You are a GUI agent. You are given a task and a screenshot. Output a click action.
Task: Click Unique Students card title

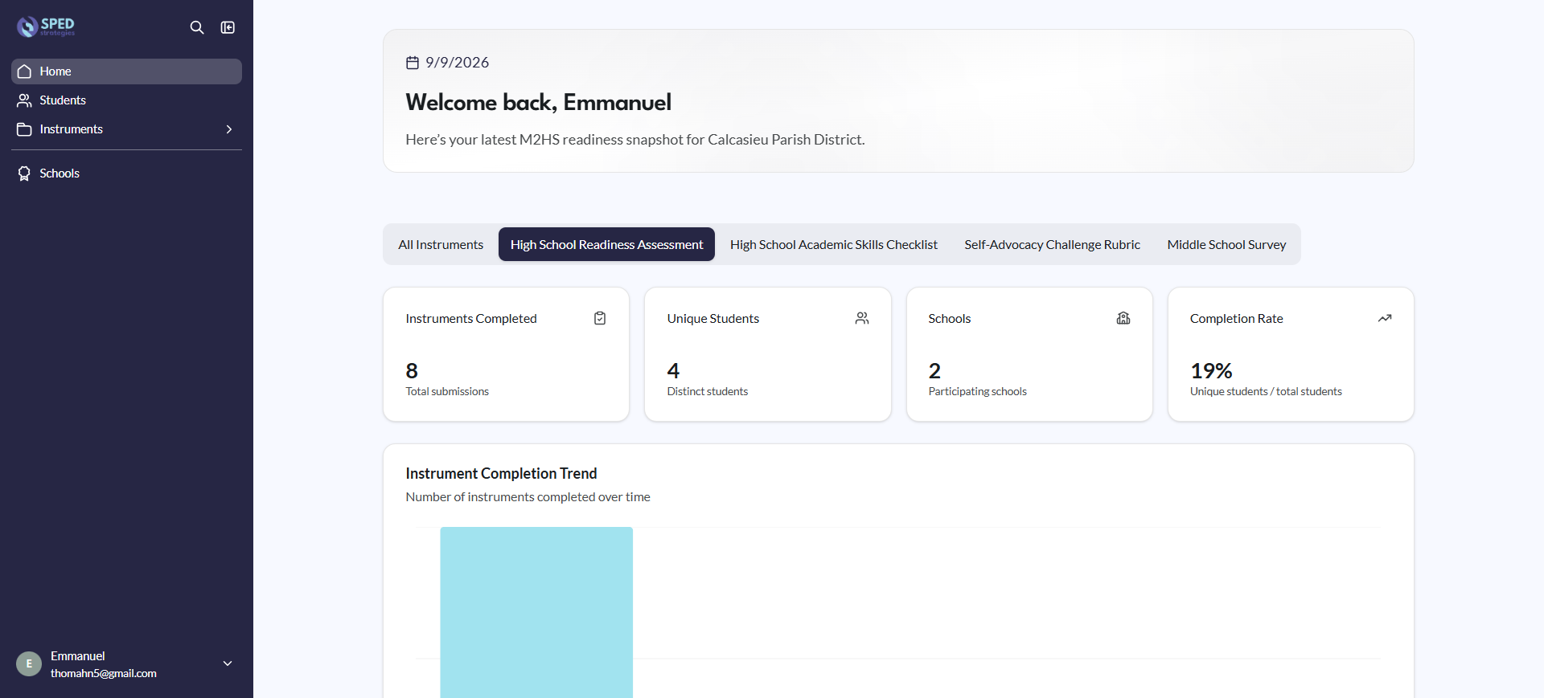coord(712,319)
